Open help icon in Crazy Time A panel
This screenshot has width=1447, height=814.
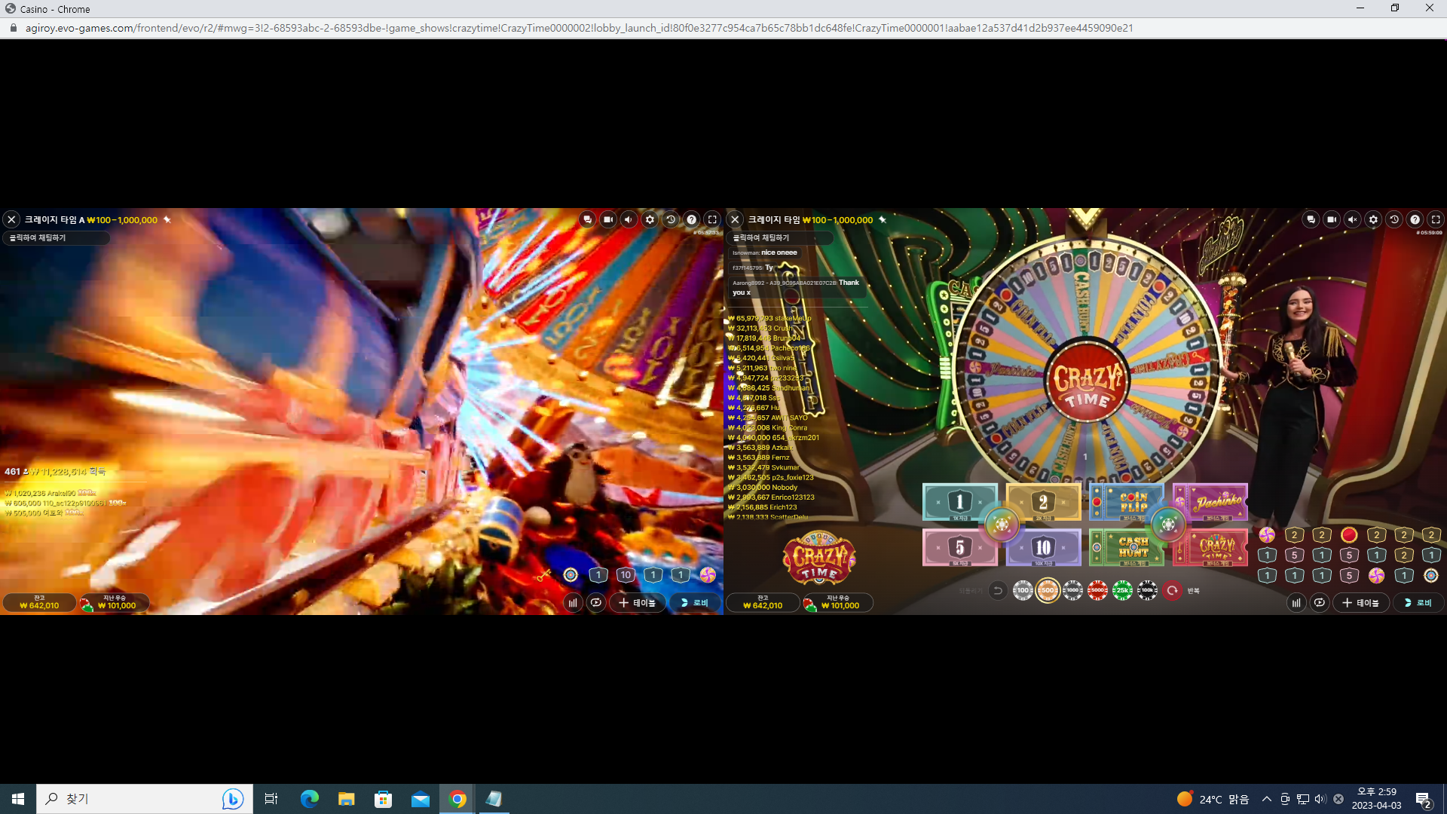click(692, 219)
